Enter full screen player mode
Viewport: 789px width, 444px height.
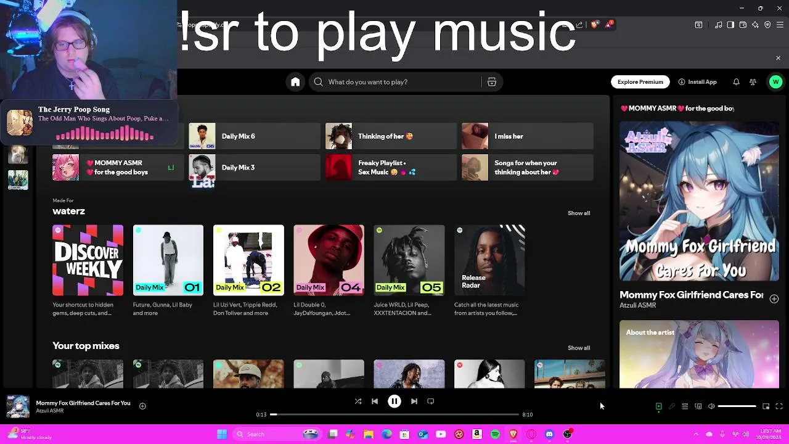[x=779, y=406]
